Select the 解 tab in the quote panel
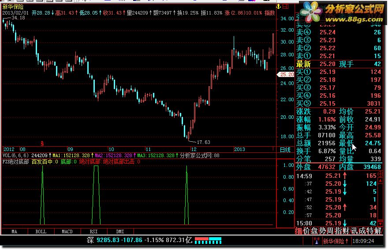 378,231
